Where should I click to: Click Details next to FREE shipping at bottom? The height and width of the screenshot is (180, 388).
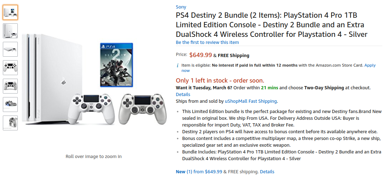pyautogui.click(x=267, y=172)
